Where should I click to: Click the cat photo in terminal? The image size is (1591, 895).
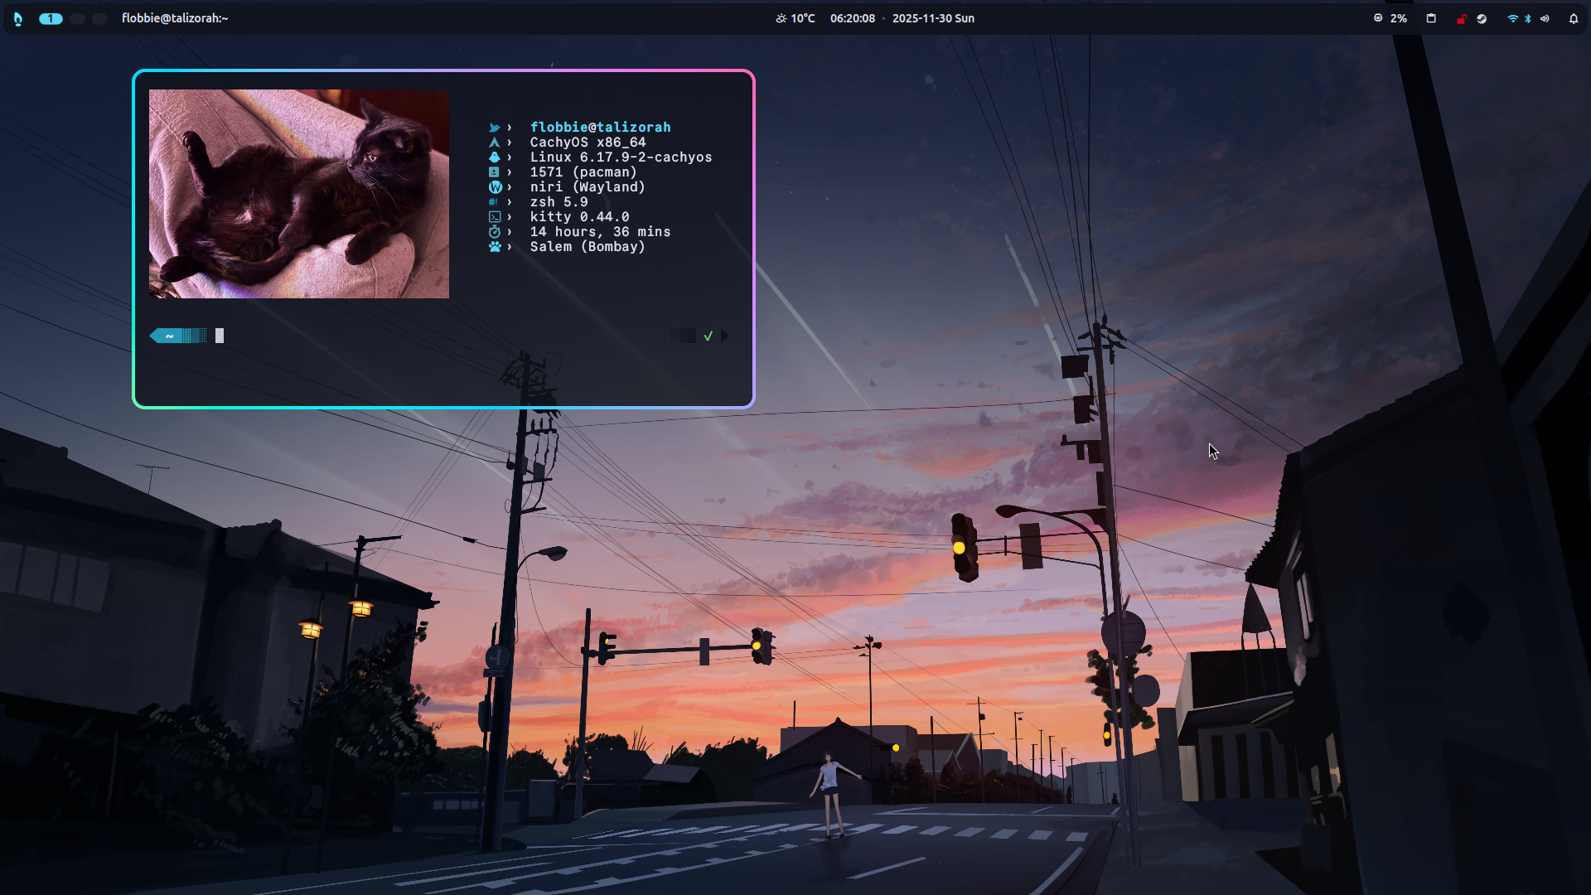pyautogui.click(x=298, y=193)
